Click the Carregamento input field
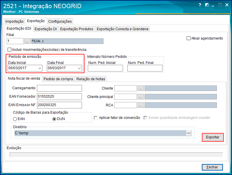 pyautogui.click(x=59, y=88)
